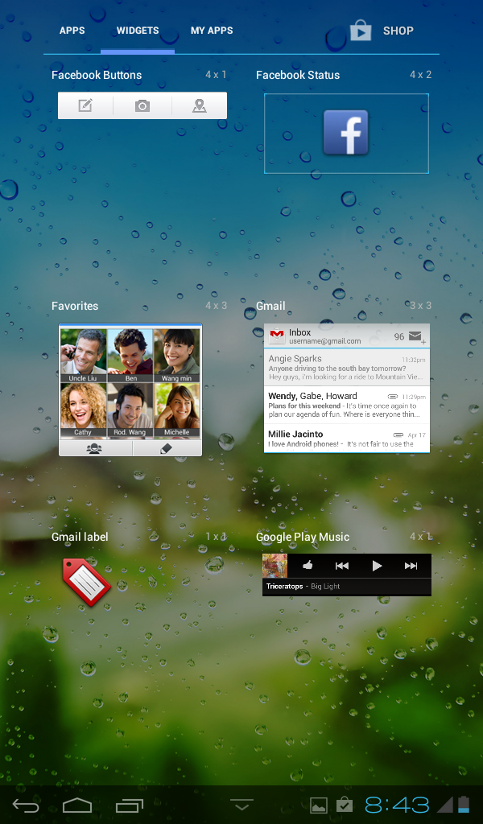Screen dimensions: 483x824
Task: Click the Michelle contact photo
Action: (x=177, y=410)
